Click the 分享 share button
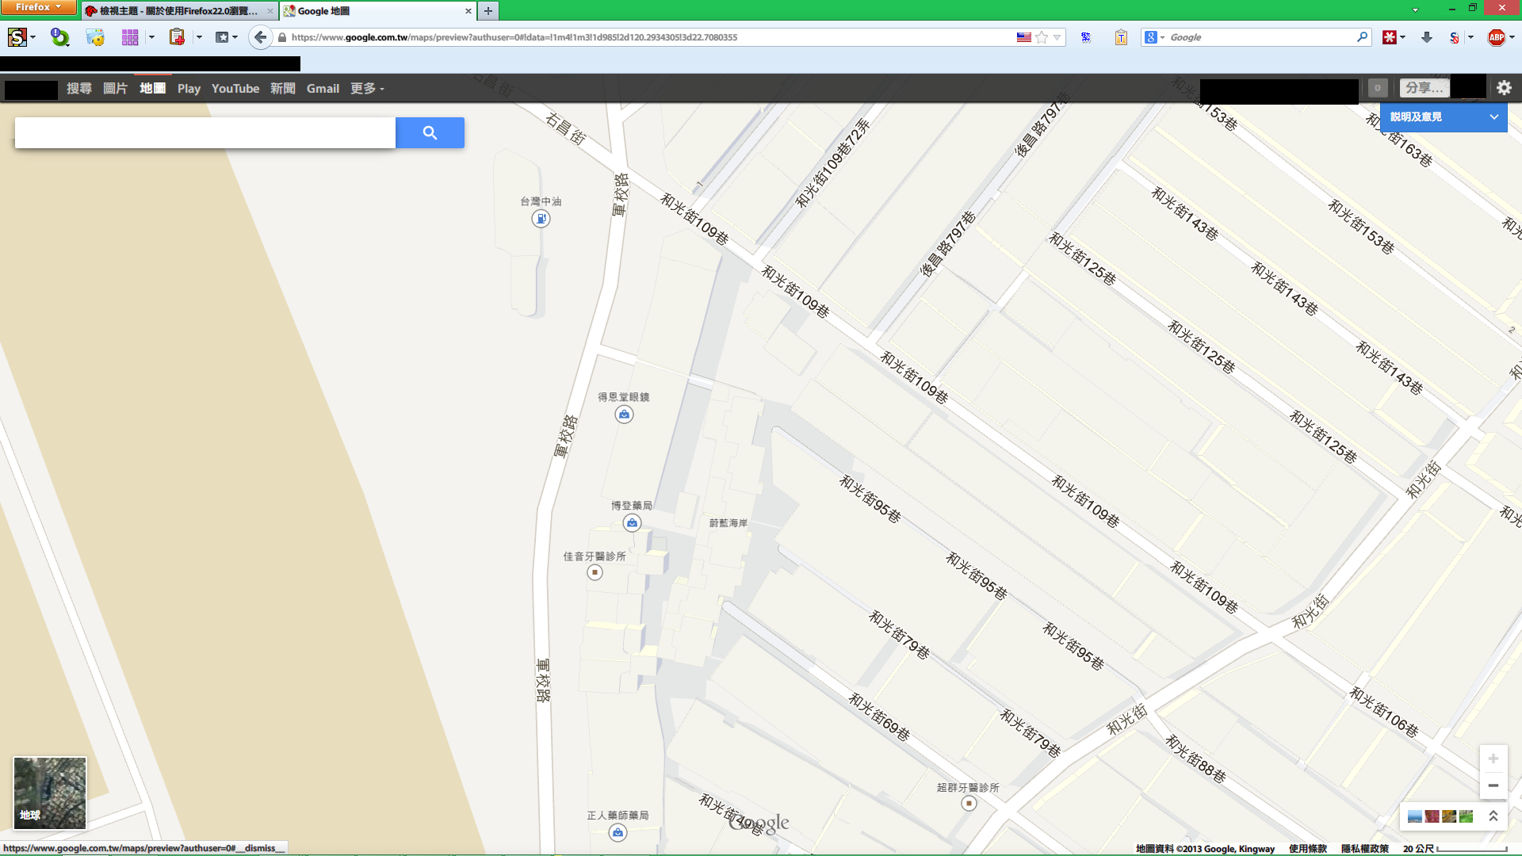 tap(1424, 88)
